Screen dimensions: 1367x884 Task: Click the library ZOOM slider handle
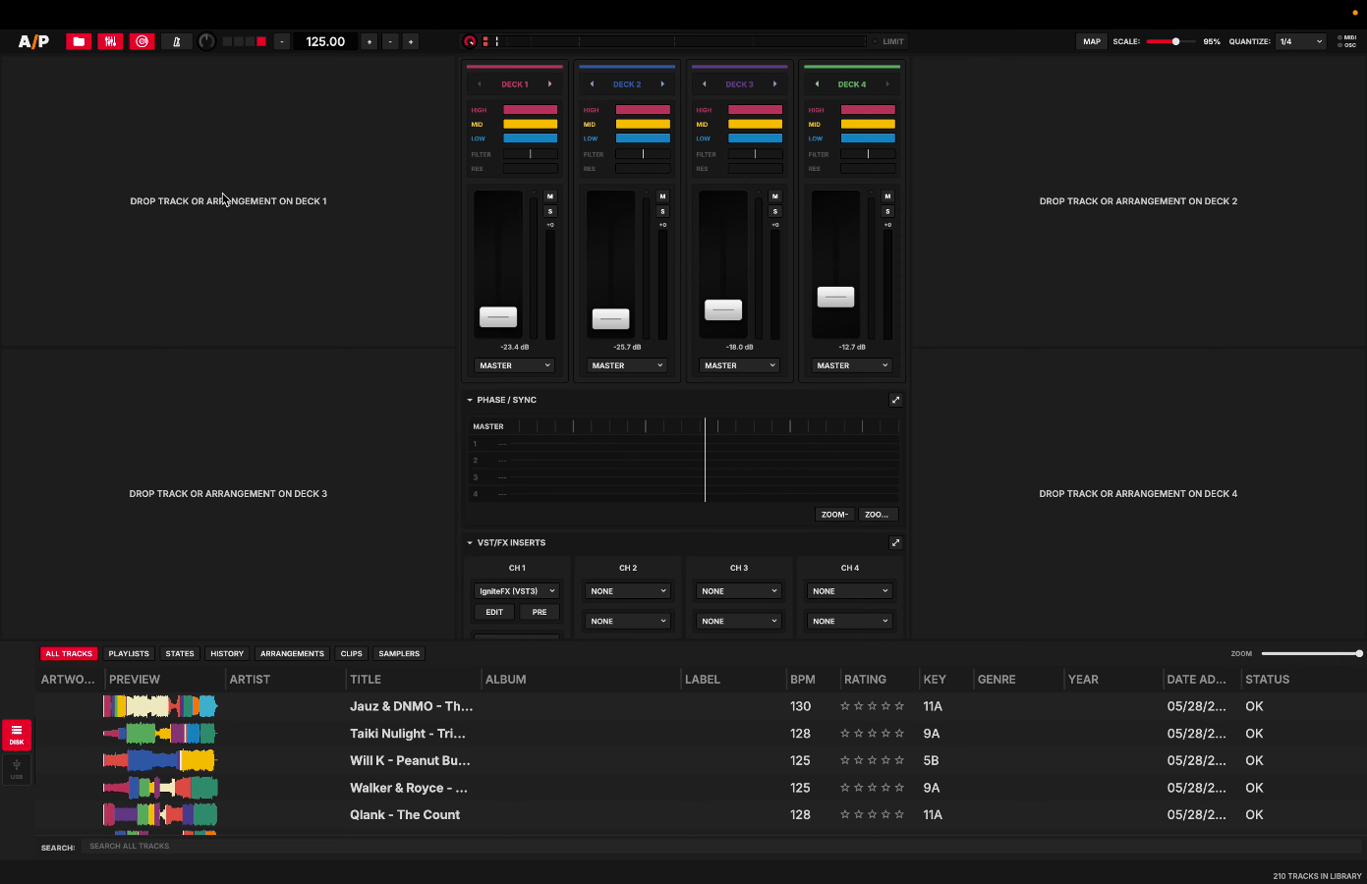click(1359, 653)
